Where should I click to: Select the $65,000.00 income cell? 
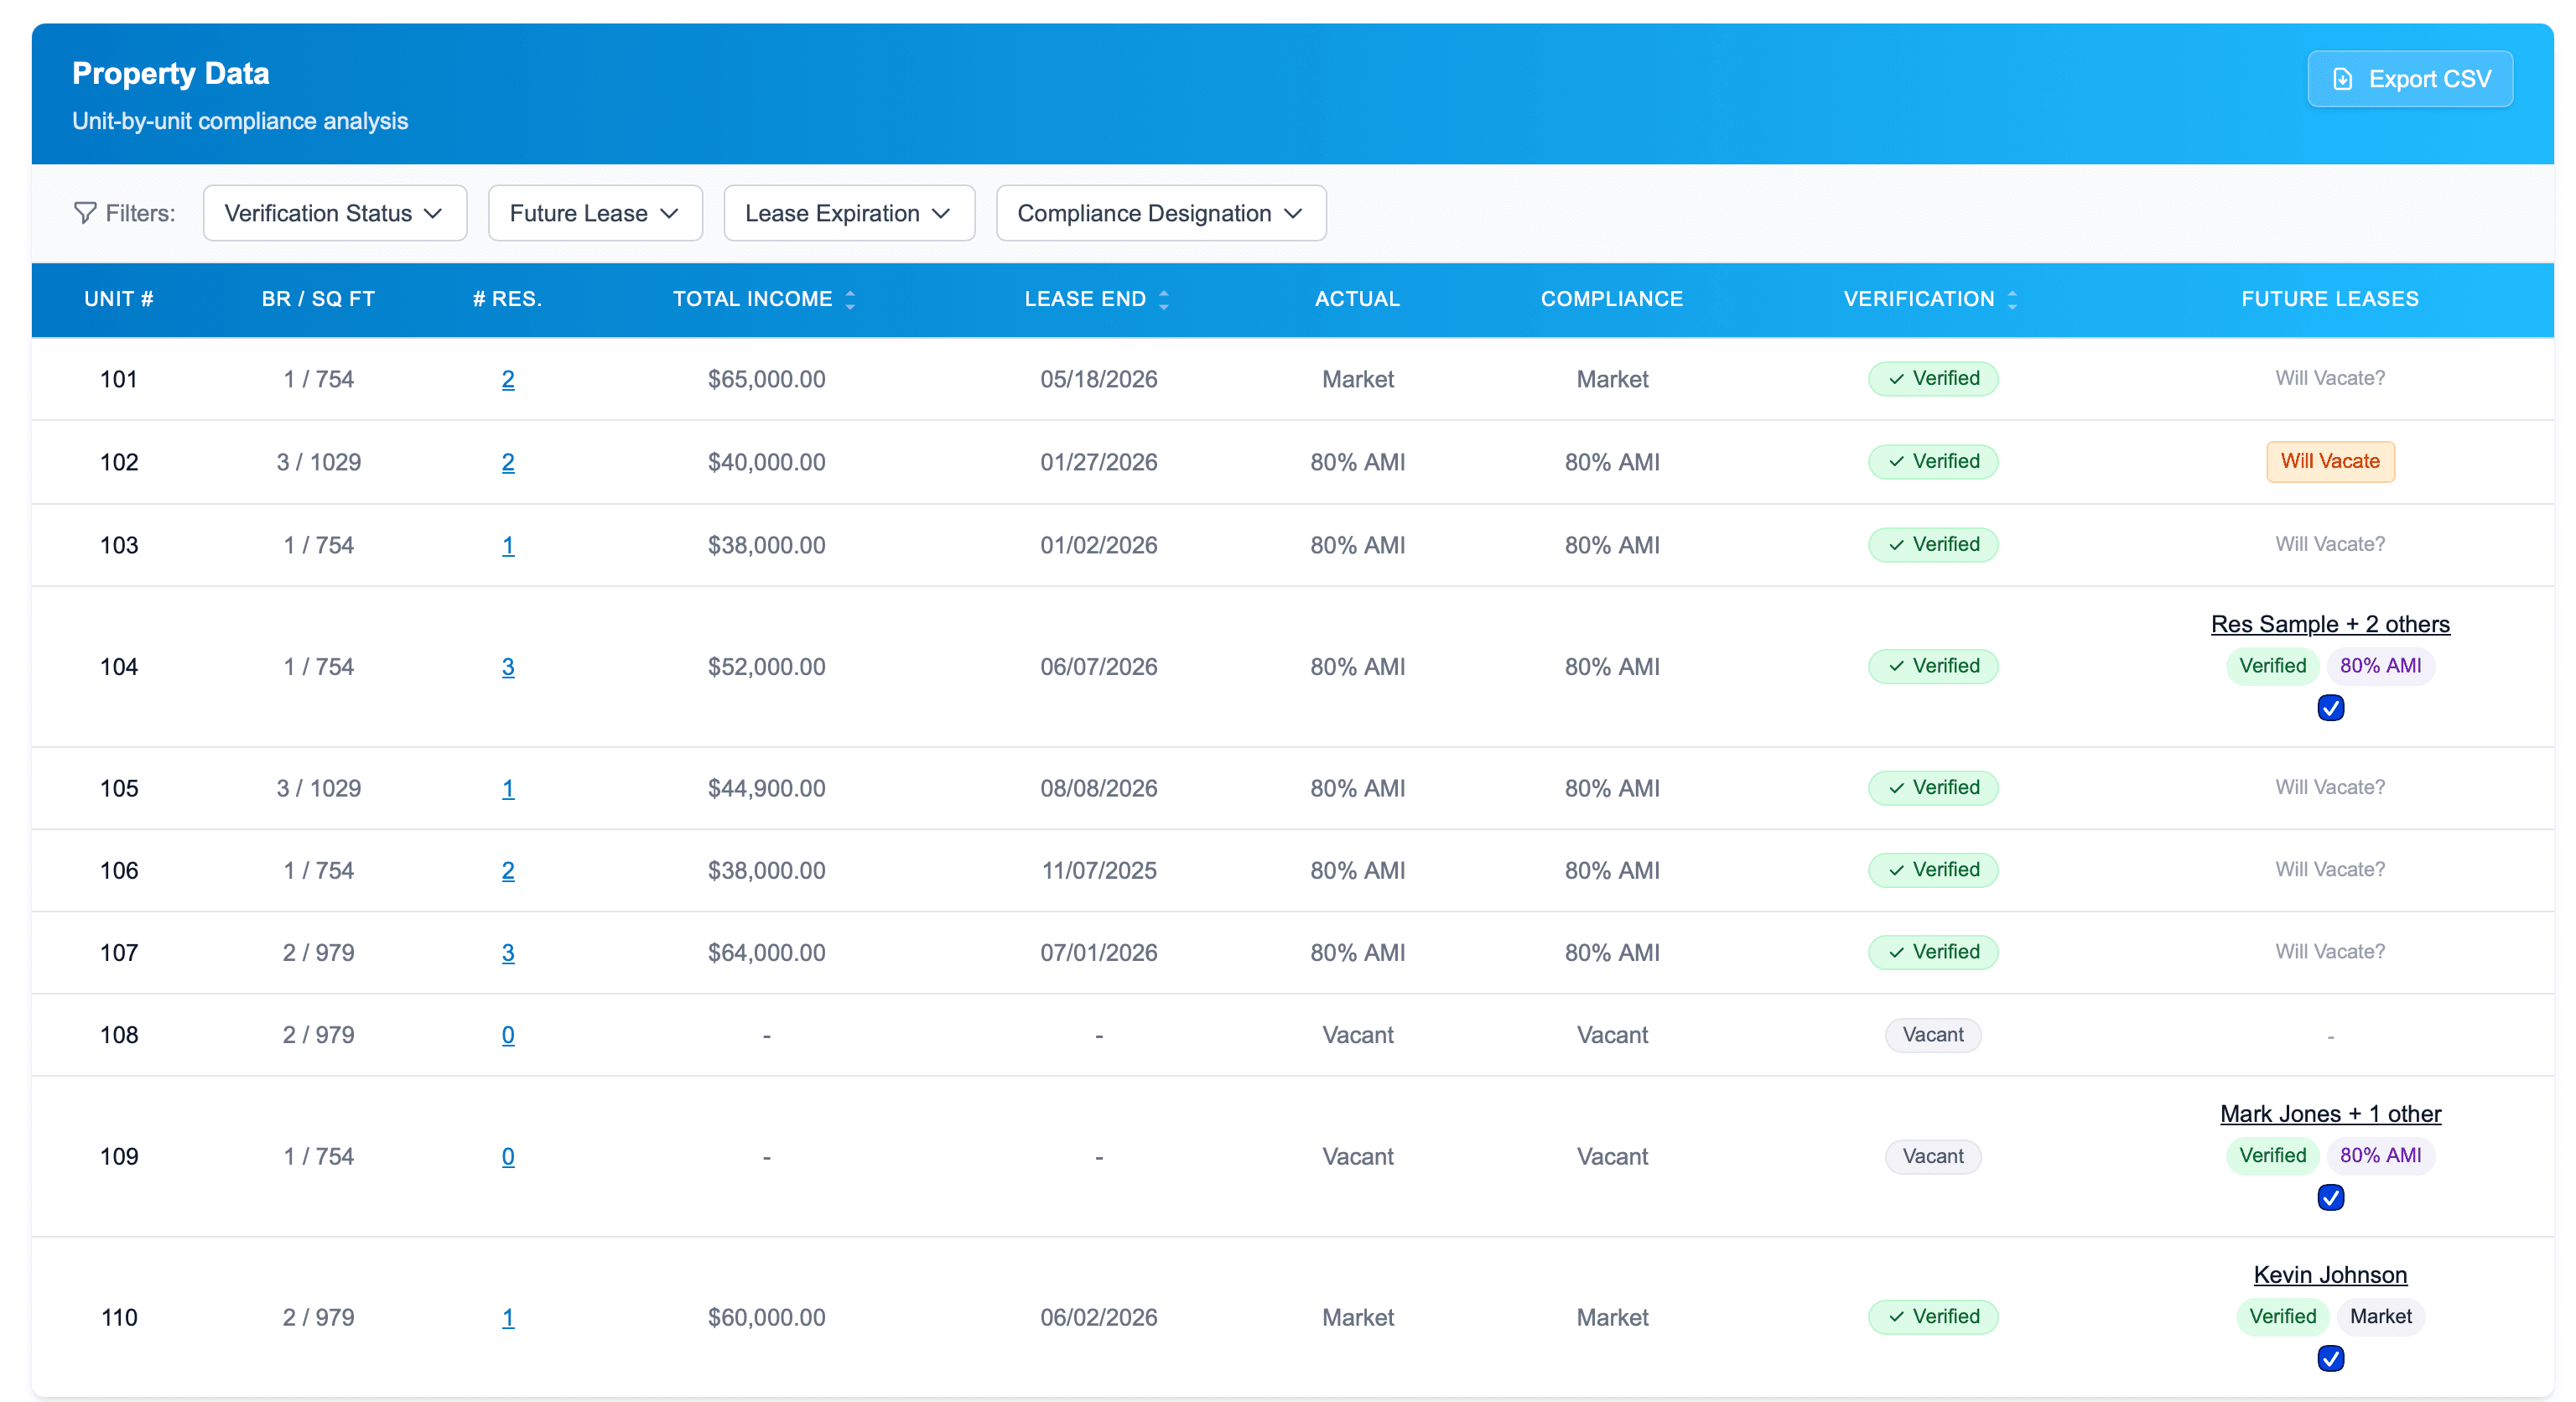tap(767, 379)
